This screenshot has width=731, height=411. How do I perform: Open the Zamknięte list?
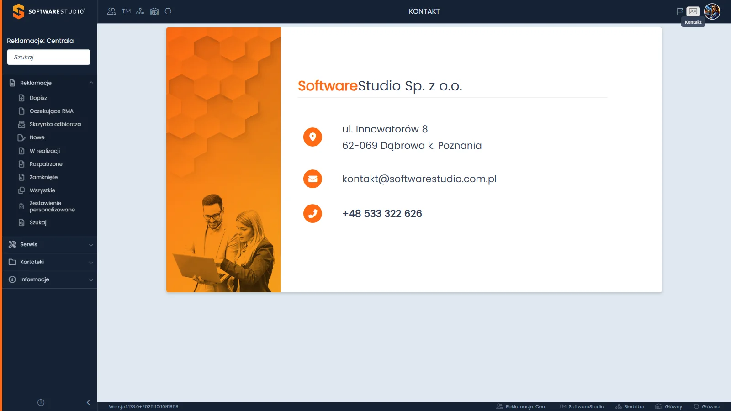(x=43, y=177)
